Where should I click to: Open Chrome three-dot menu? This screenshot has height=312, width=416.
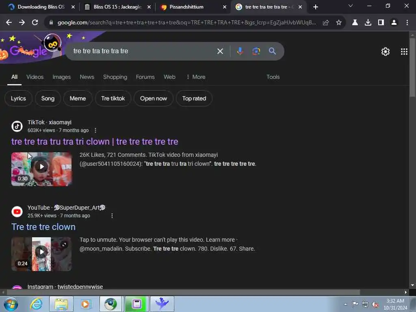coord(407,23)
